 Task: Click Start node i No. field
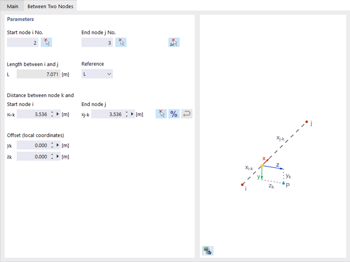pos(23,42)
